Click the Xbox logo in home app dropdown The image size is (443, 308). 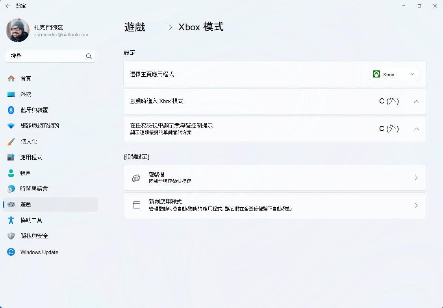(376, 74)
